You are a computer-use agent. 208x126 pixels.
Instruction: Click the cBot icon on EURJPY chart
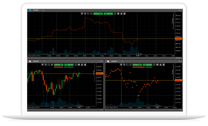82,65
